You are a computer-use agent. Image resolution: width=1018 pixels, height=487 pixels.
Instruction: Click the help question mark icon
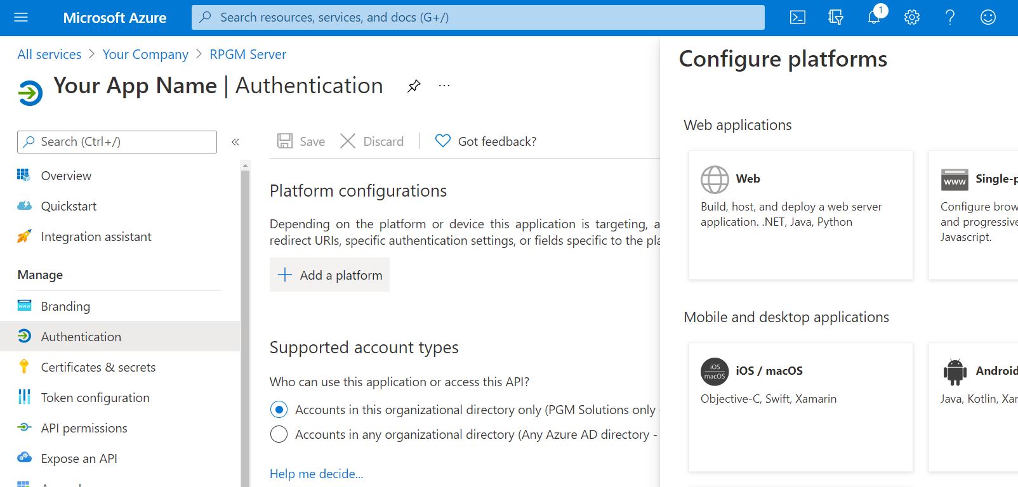pos(950,18)
